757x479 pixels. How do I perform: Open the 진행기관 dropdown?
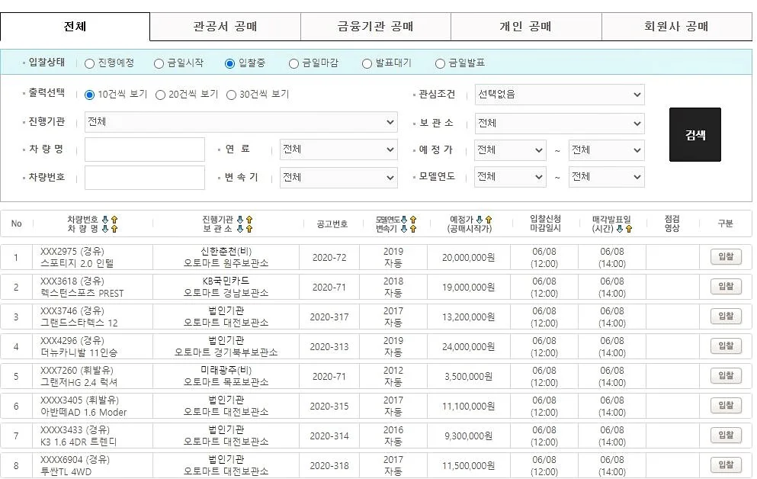[x=241, y=122]
